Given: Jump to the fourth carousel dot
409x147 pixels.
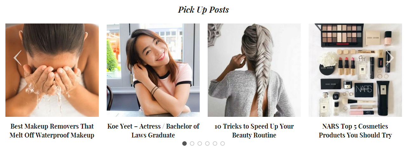Looking at the screenshot, I should [x=207, y=144].
